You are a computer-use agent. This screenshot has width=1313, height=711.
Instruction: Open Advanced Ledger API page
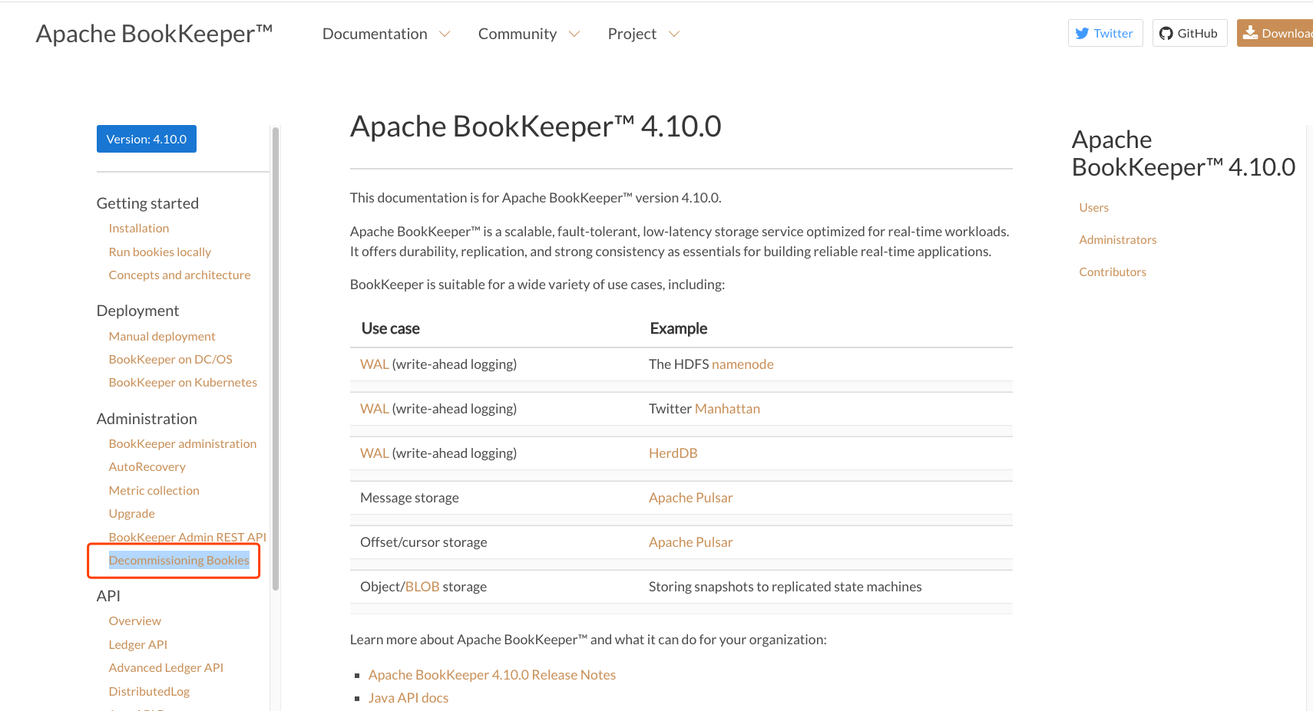166,667
